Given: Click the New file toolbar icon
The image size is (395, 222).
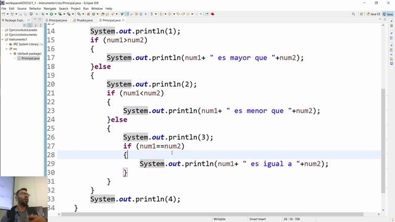Looking at the screenshot, I should [x=3, y=14].
